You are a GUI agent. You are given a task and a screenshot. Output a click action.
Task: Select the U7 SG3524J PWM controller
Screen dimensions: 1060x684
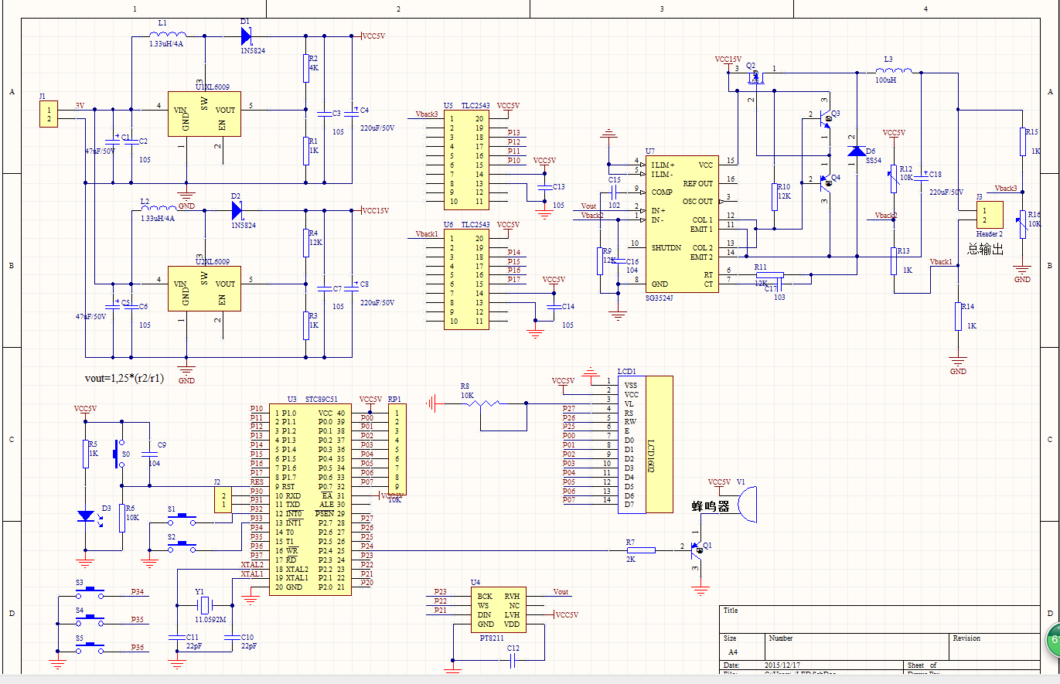click(x=682, y=223)
